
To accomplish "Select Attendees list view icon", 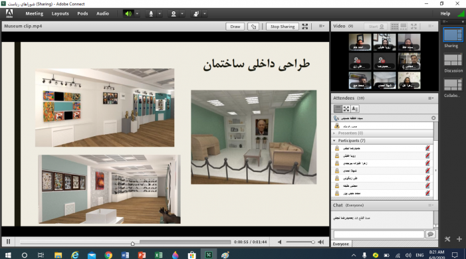I will (x=338, y=109).
